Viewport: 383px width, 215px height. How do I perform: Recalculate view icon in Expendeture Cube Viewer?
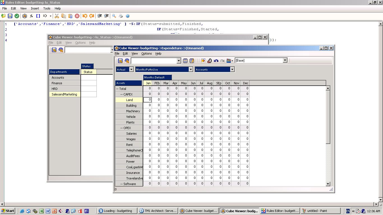click(127, 61)
